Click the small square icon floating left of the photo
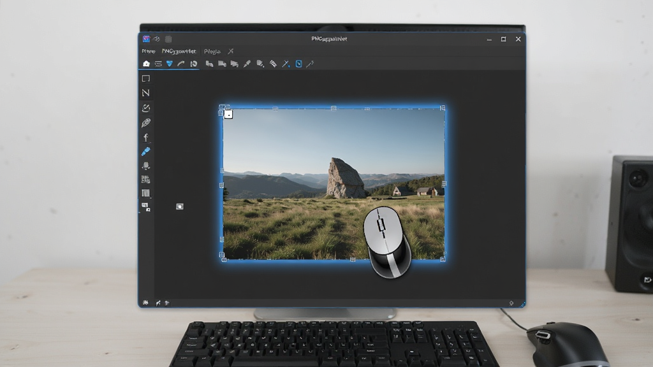 179,206
